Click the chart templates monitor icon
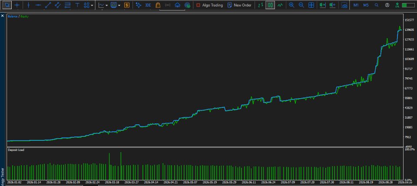 click(x=114, y=5)
